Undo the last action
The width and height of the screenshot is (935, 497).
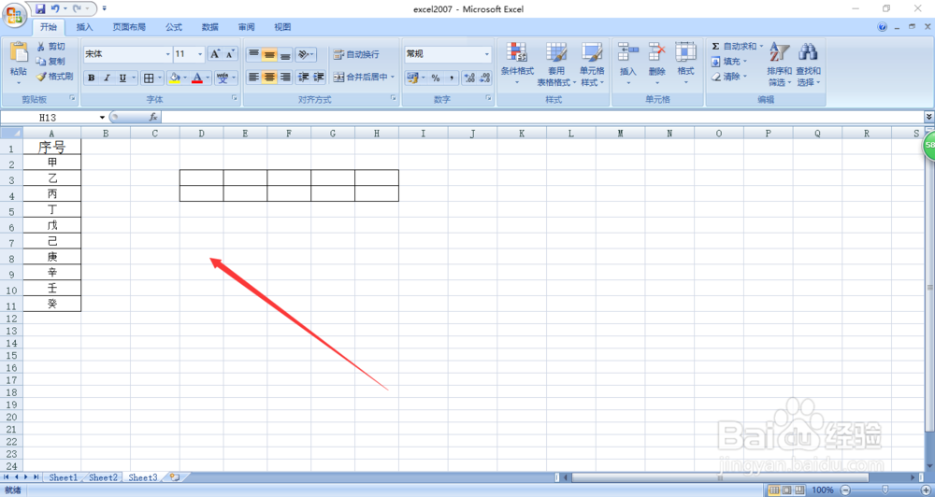tap(55, 9)
